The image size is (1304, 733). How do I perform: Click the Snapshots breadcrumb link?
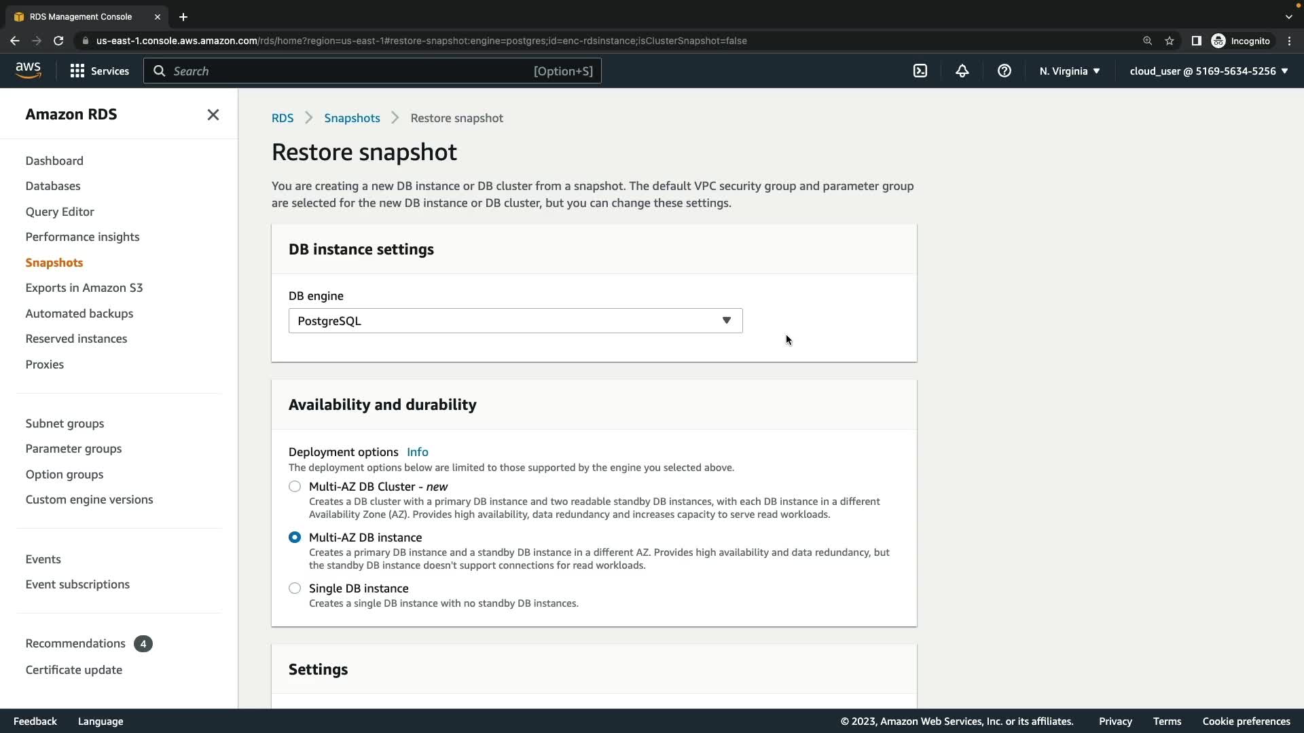point(352,118)
